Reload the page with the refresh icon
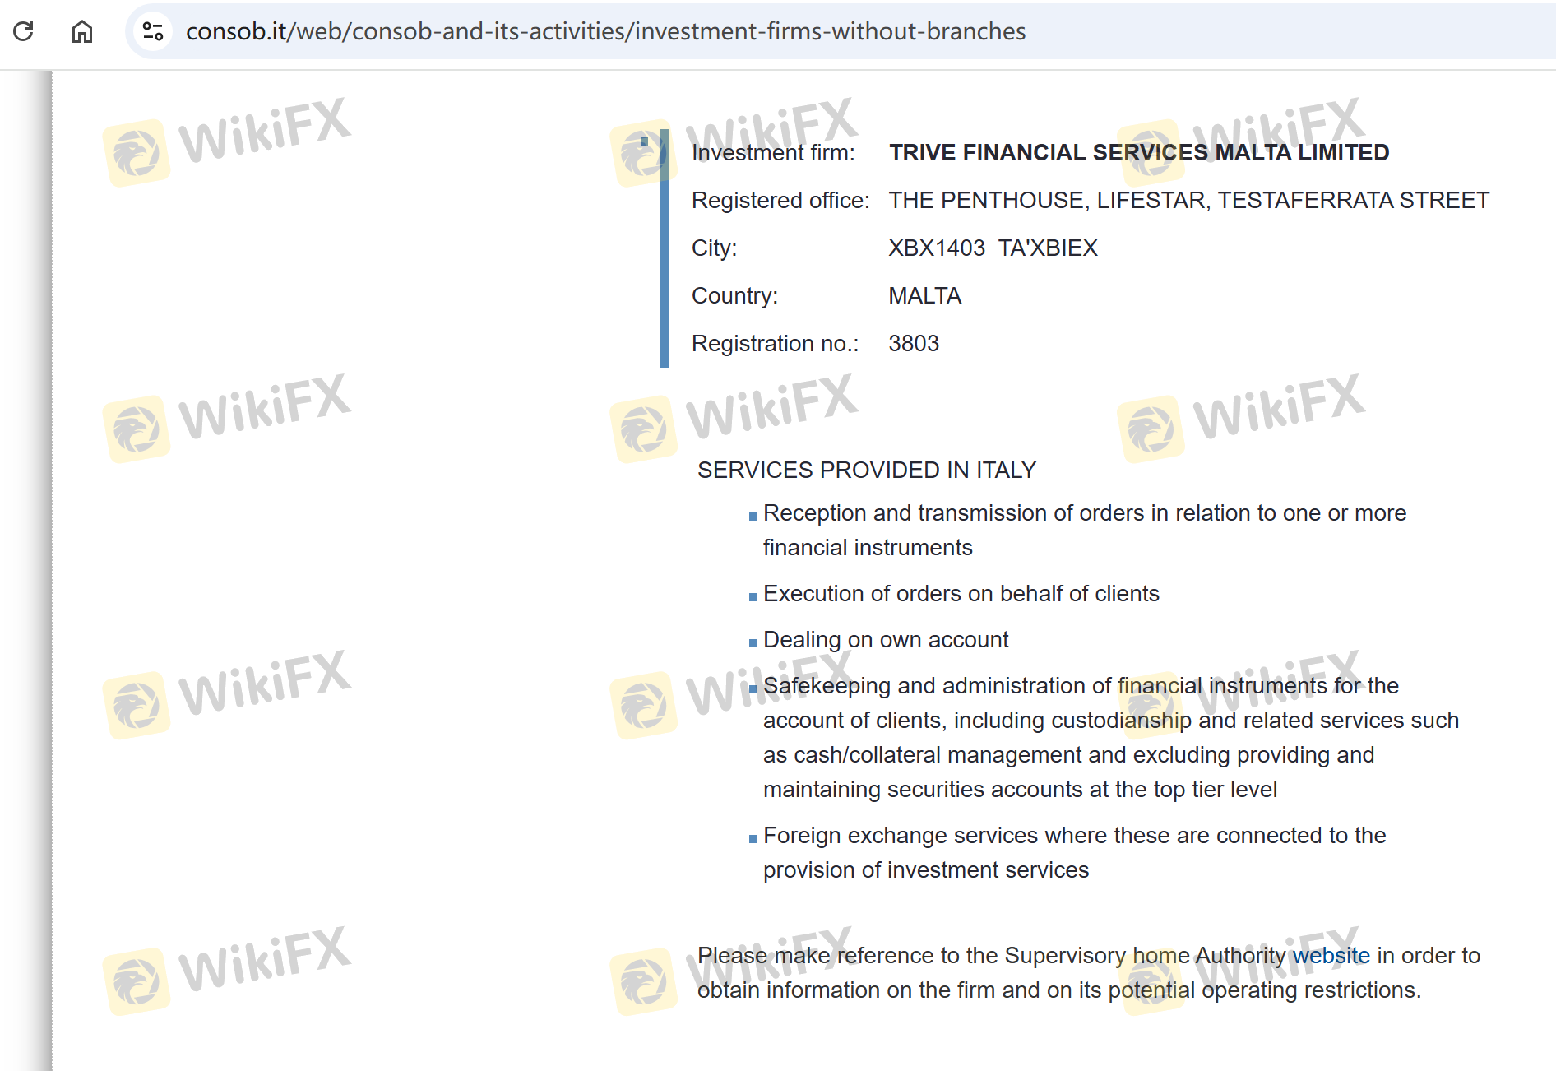Screen dimensions: 1556x1071 coord(24,31)
